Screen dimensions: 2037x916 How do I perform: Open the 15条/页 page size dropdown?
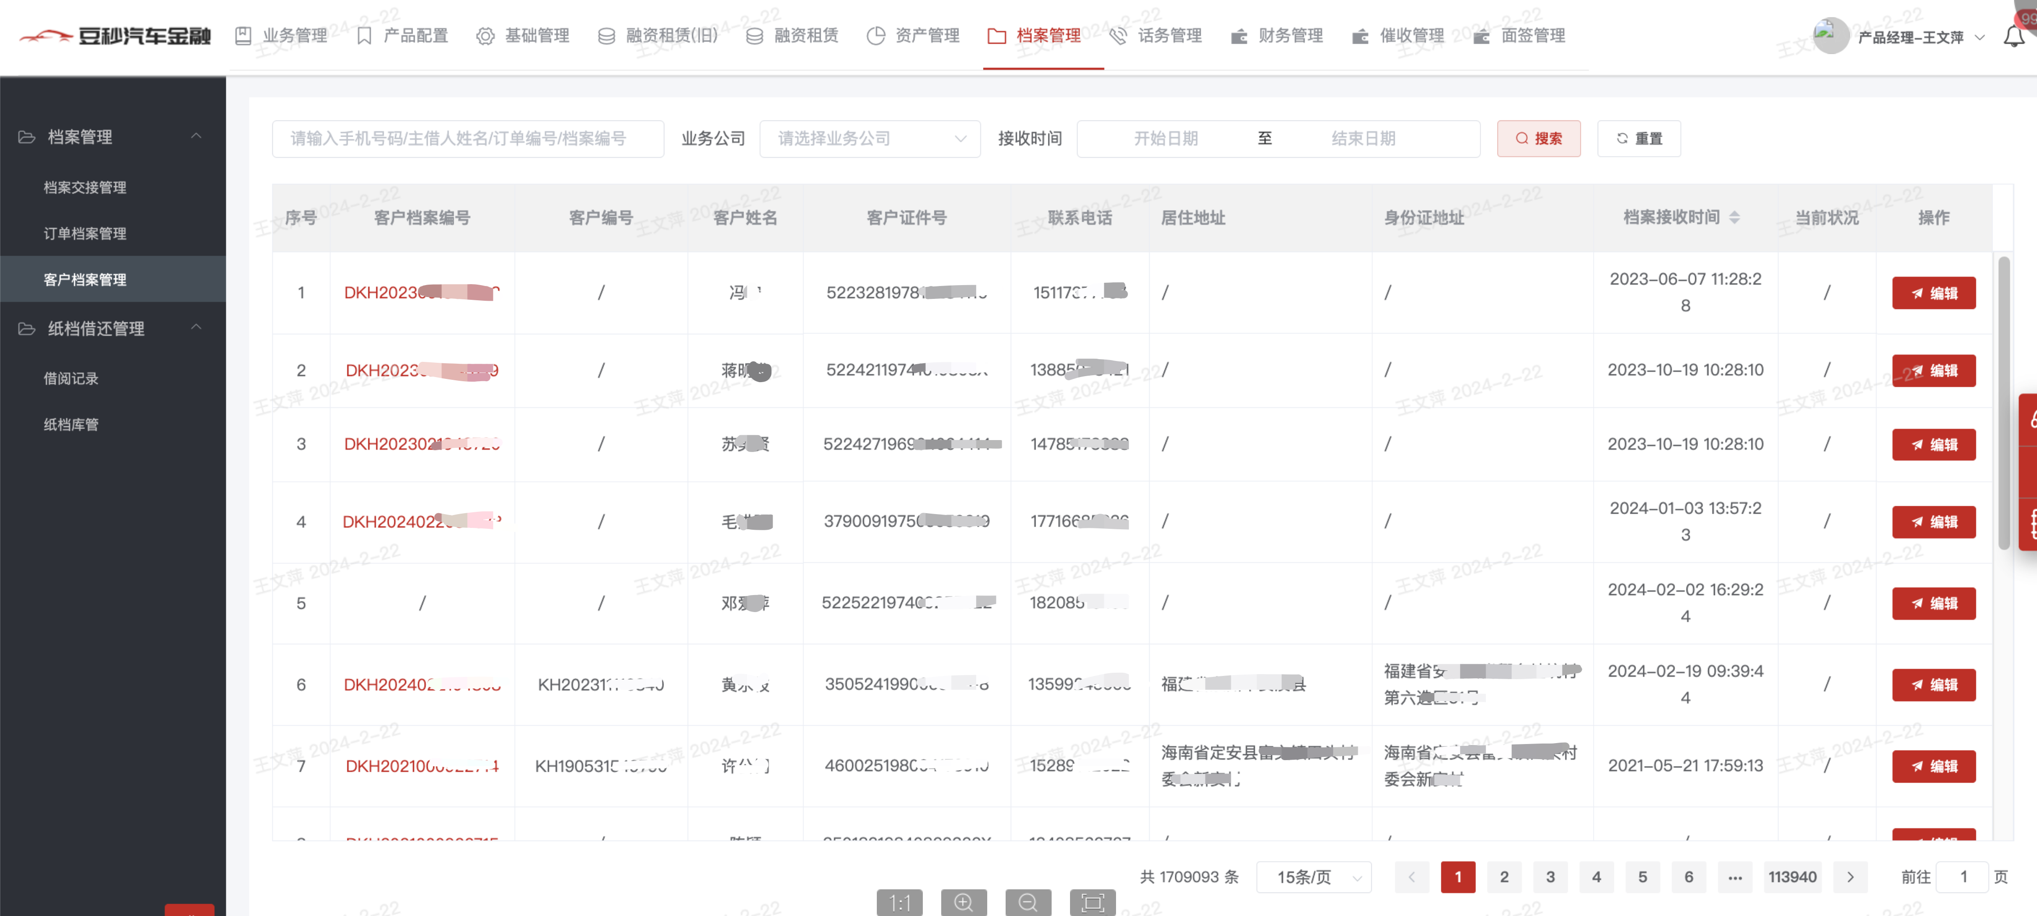click(x=1313, y=876)
